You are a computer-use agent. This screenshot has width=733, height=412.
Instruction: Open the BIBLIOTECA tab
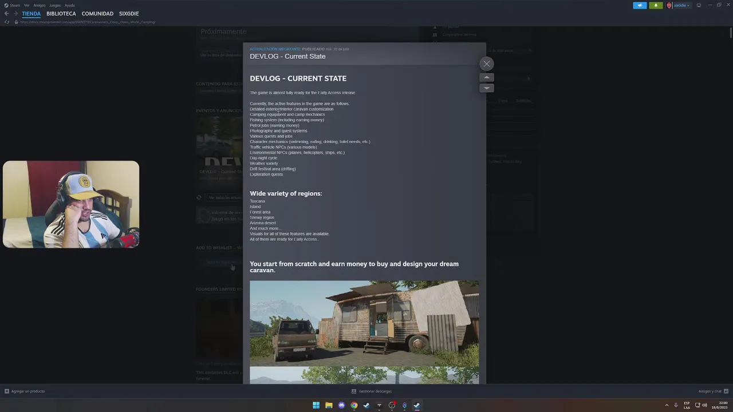61,14
